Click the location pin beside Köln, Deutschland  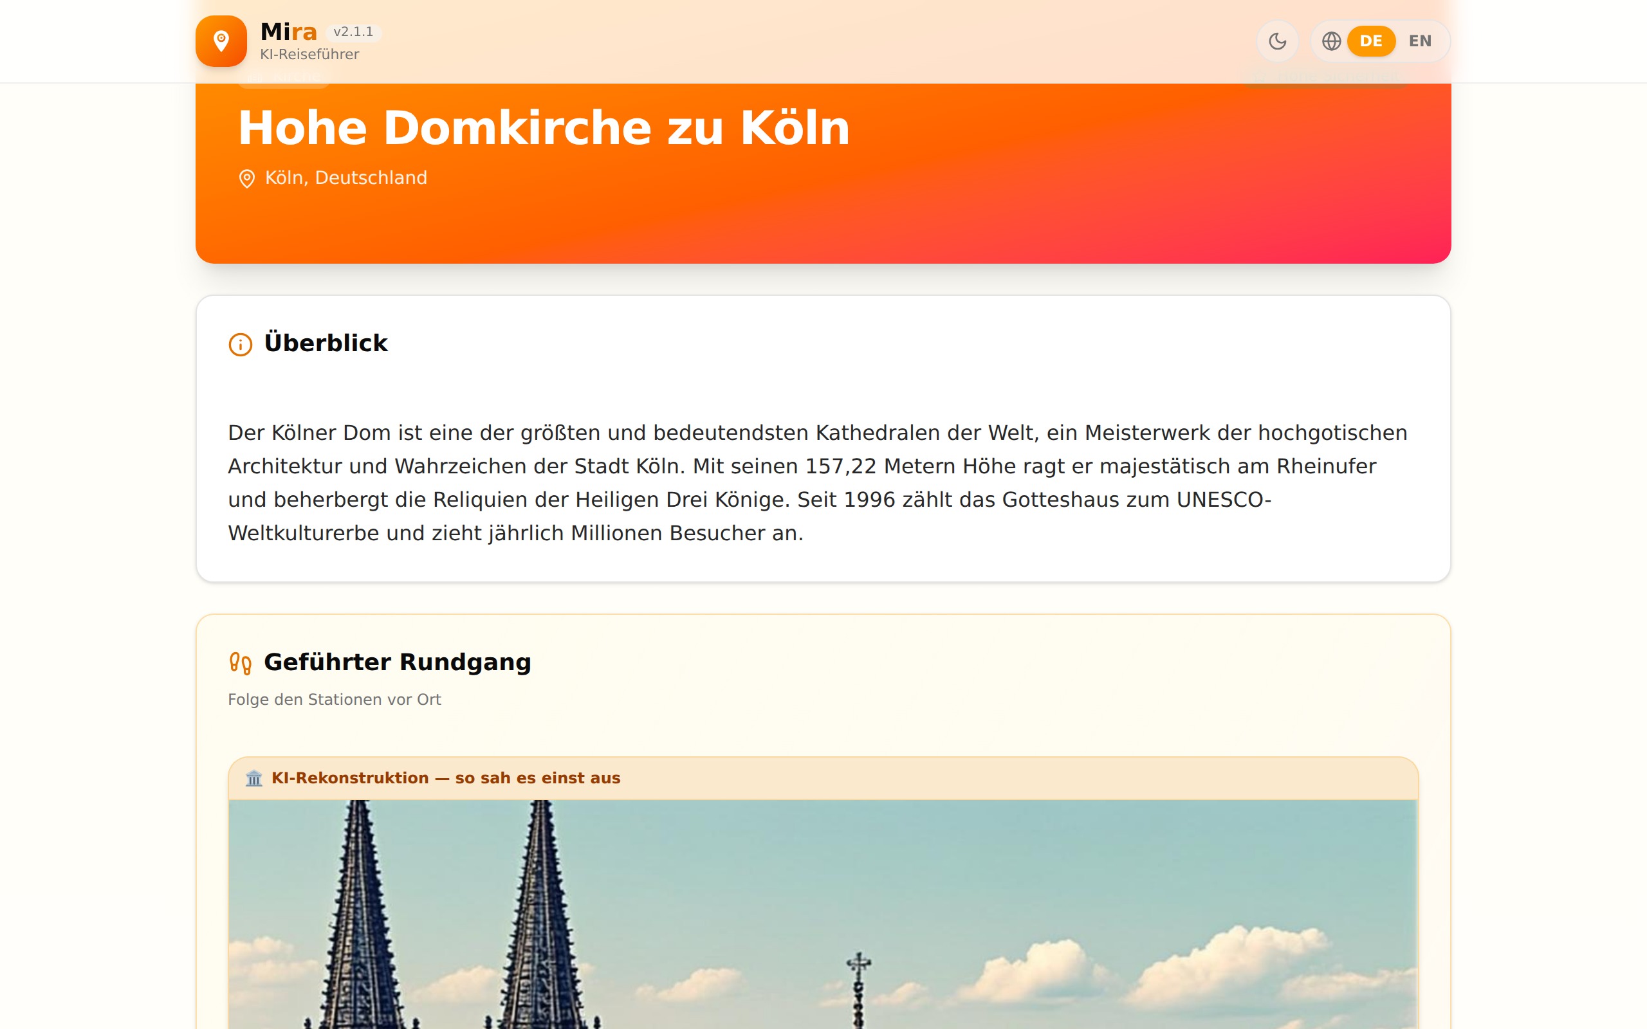246,178
